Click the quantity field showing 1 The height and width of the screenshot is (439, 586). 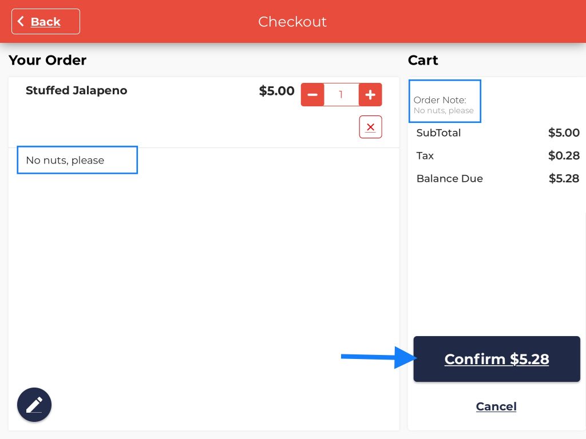(x=341, y=95)
